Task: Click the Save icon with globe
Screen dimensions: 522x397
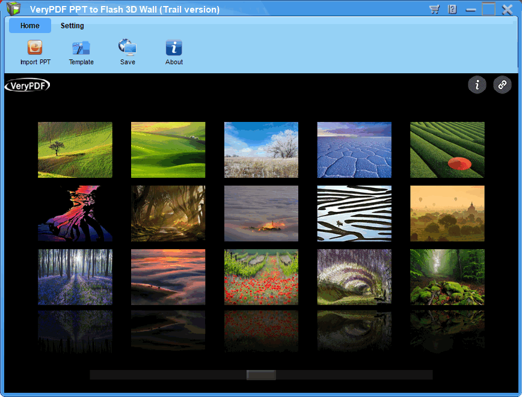Action: [x=127, y=47]
